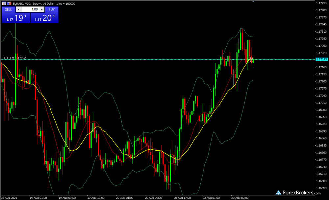Increase lot volume with the up arrow
The width and height of the screenshot is (329, 200).
coord(42,10)
